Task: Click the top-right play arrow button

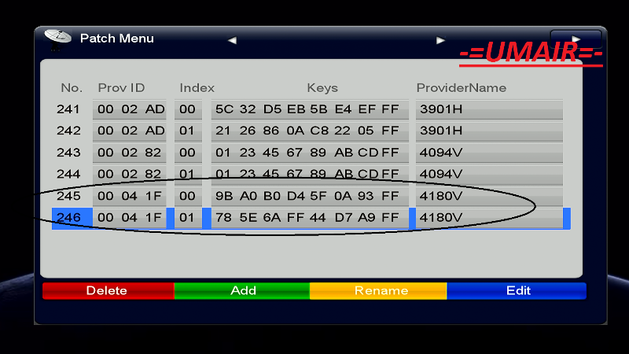Action: pyautogui.click(x=576, y=39)
